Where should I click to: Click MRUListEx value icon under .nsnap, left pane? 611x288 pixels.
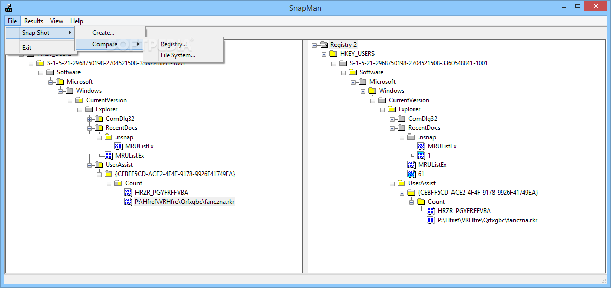pyautogui.click(x=119, y=146)
